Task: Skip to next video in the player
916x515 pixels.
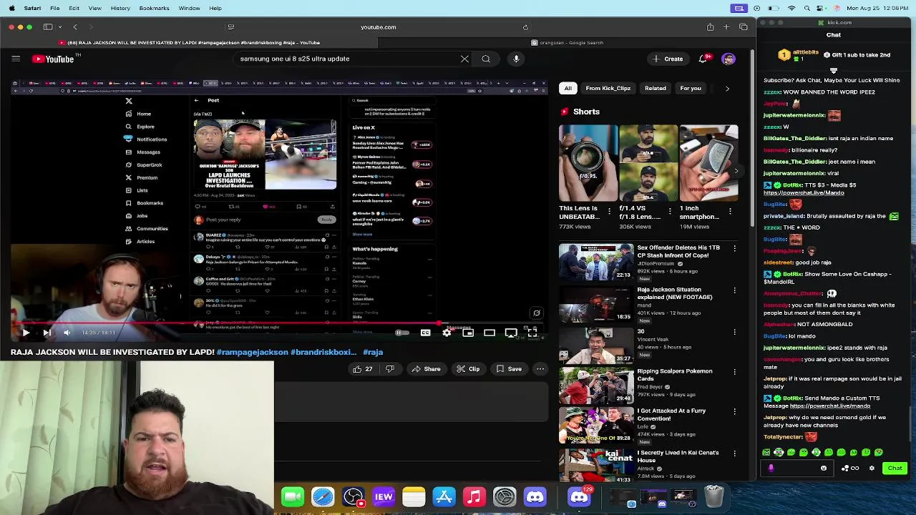Action: (47, 333)
